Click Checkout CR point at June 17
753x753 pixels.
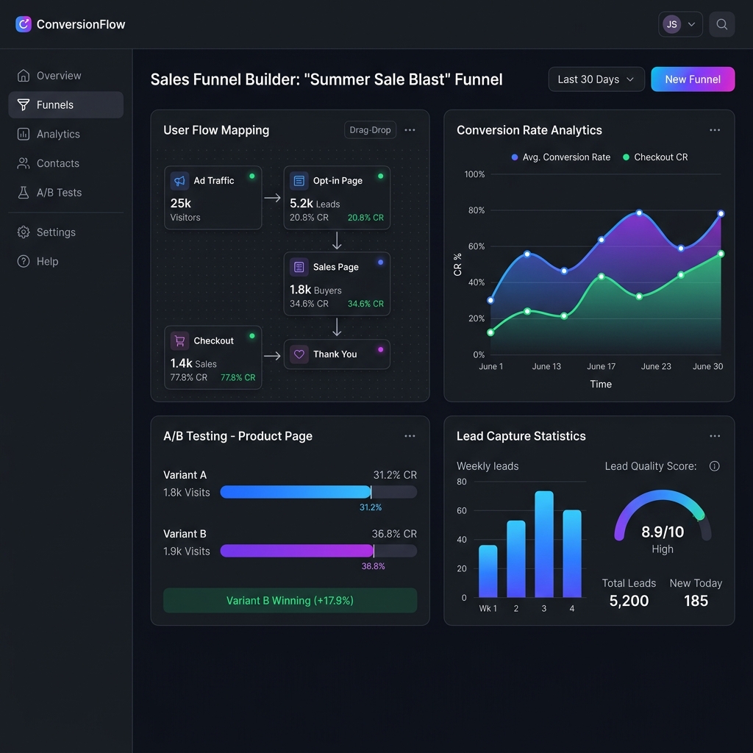pyautogui.click(x=601, y=276)
